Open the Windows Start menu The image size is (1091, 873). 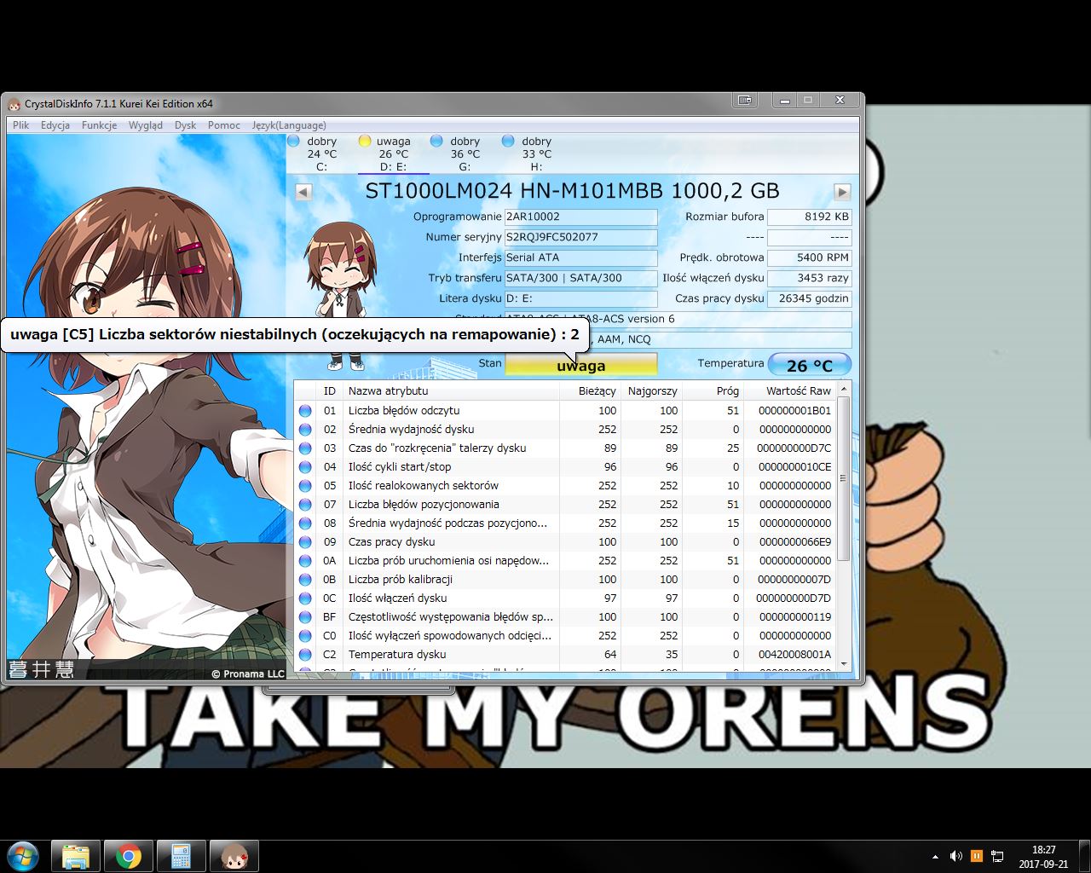(x=23, y=856)
